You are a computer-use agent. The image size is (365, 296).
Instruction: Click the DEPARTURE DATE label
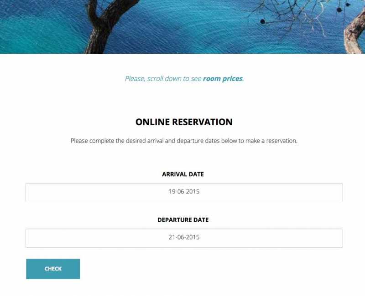pos(183,220)
